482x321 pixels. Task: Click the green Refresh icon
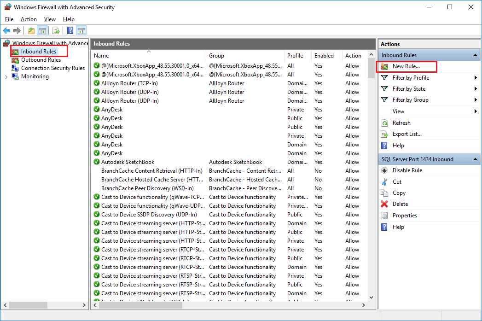tap(384, 123)
